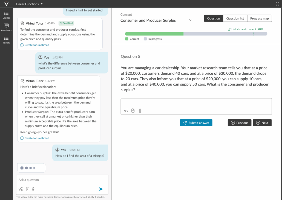Click microphone icon in chat input
The width and height of the screenshot is (282, 200).
(33, 189)
